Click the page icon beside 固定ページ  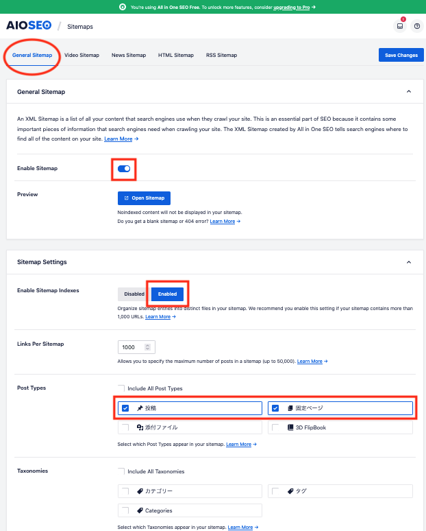point(290,408)
